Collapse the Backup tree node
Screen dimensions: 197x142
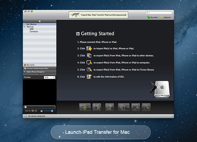click(25, 27)
